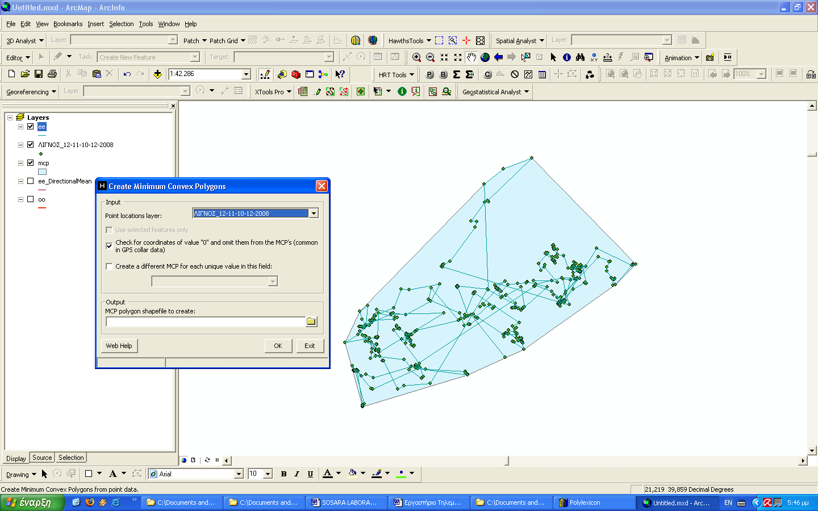This screenshot has width=818, height=511.
Task: Uncheck the zero-coordinates check option
Action: [109, 246]
